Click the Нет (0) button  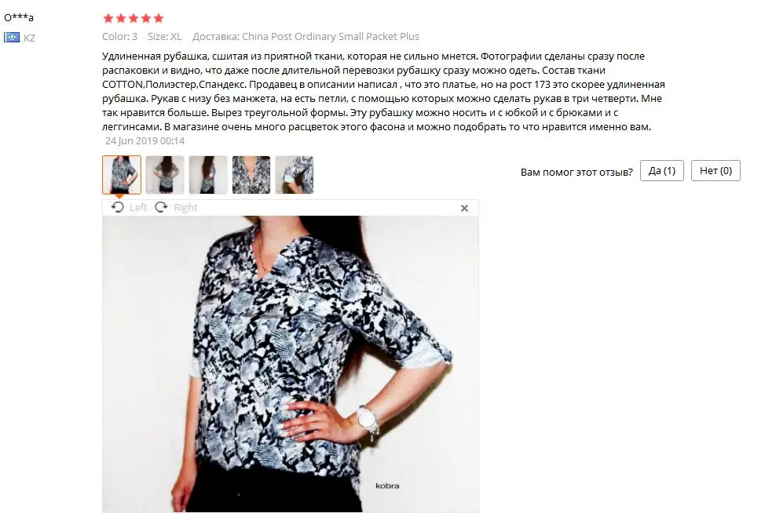pyautogui.click(x=716, y=171)
